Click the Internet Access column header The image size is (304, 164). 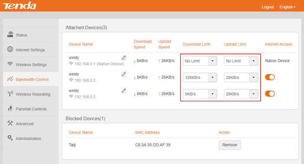coord(278,44)
